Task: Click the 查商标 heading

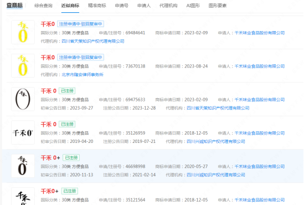Action: pyautogui.click(x=14, y=6)
